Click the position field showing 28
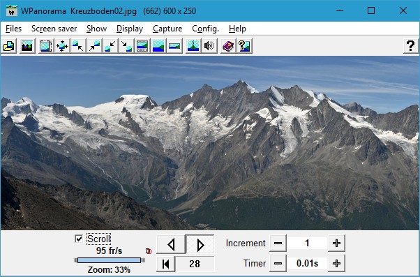The image size is (420, 277). pos(195,264)
